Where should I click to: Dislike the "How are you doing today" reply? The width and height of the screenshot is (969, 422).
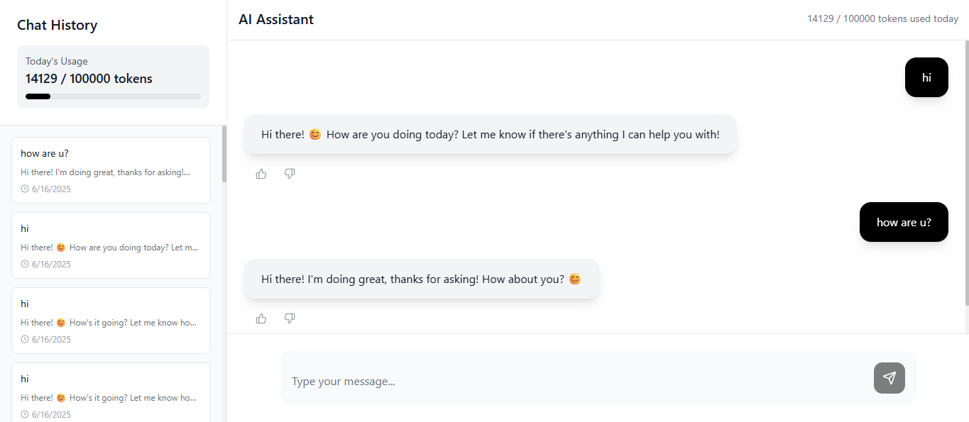click(290, 174)
